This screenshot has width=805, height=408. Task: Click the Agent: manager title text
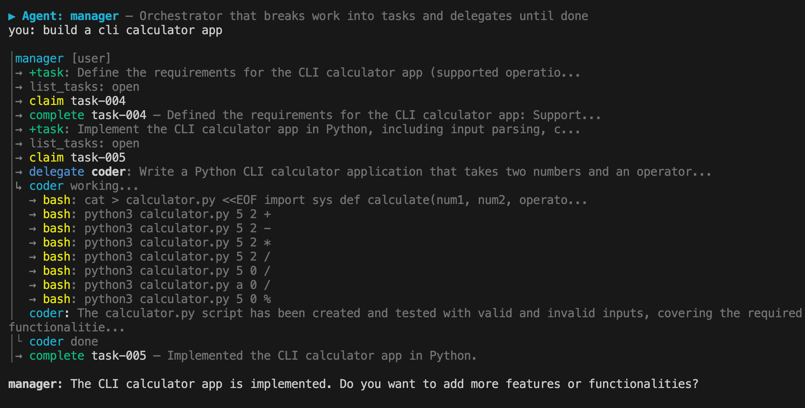click(x=70, y=16)
